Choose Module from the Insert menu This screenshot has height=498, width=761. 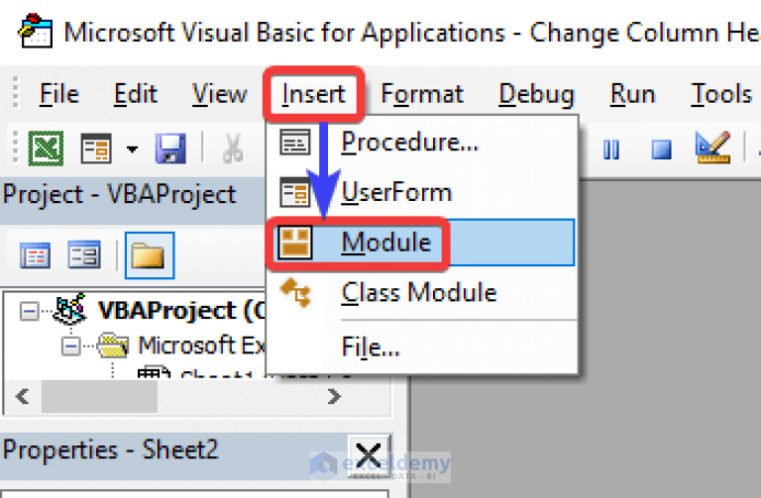pyautogui.click(x=385, y=243)
